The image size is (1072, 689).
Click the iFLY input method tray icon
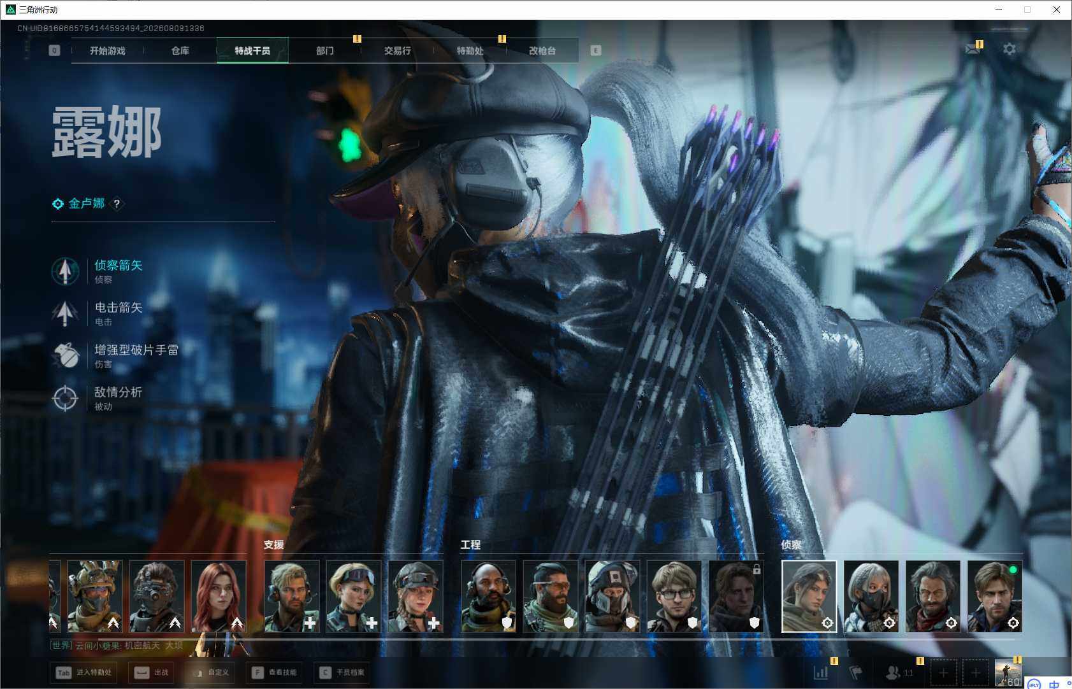(1034, 685)
